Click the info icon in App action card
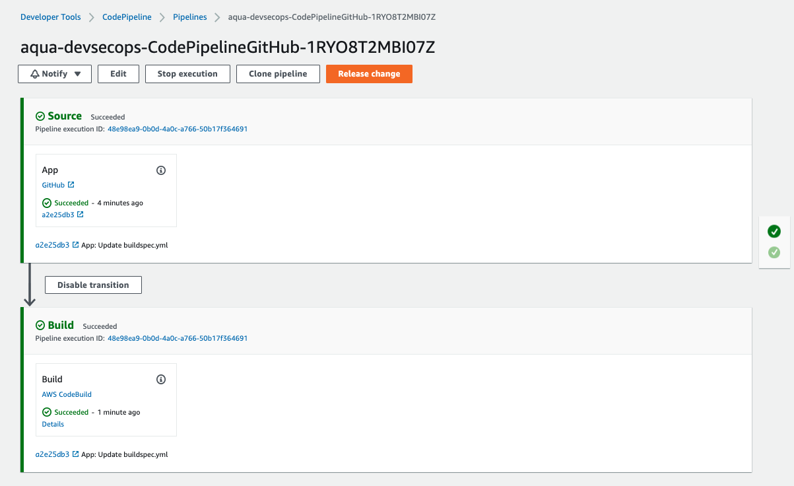Screen dimensions: 794x486 click(x=161, y=170)
